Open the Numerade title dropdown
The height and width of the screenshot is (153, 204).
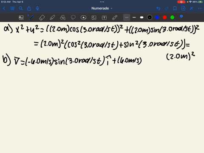(102, 8)
